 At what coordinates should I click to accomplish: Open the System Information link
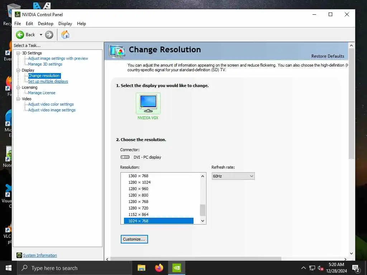[40, 255]
